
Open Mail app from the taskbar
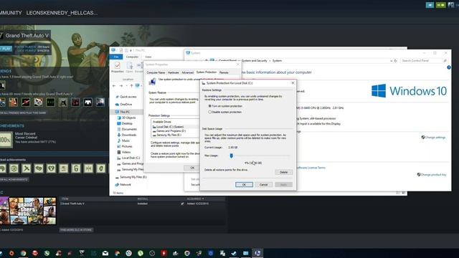tap(105, 253)
